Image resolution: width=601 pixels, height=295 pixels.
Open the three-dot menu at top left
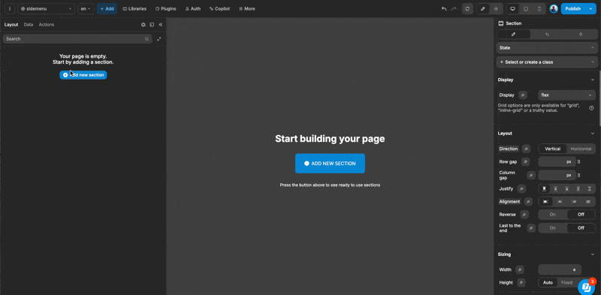(x=9, y=8)
